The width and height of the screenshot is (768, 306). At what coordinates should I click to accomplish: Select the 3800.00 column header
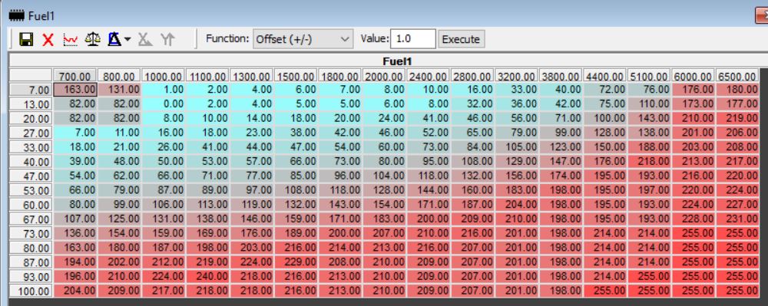[x=561, y=76]
